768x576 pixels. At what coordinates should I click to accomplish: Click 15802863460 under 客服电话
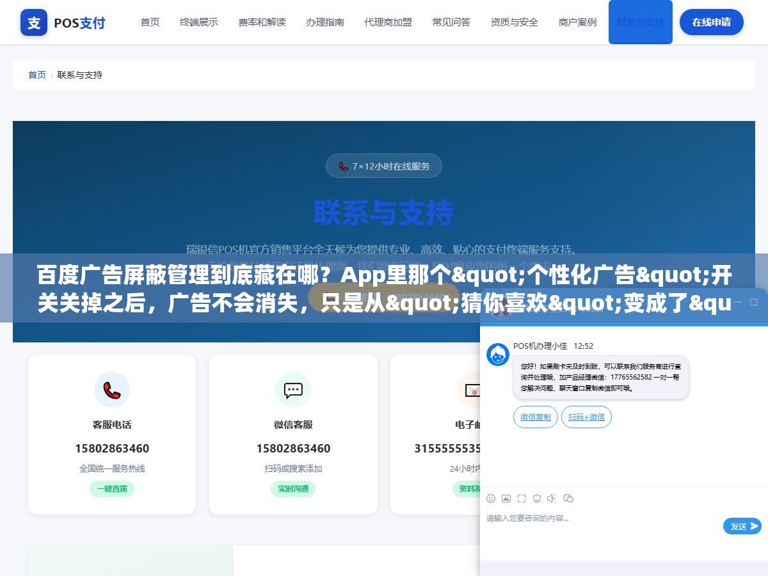click(112, 448)
